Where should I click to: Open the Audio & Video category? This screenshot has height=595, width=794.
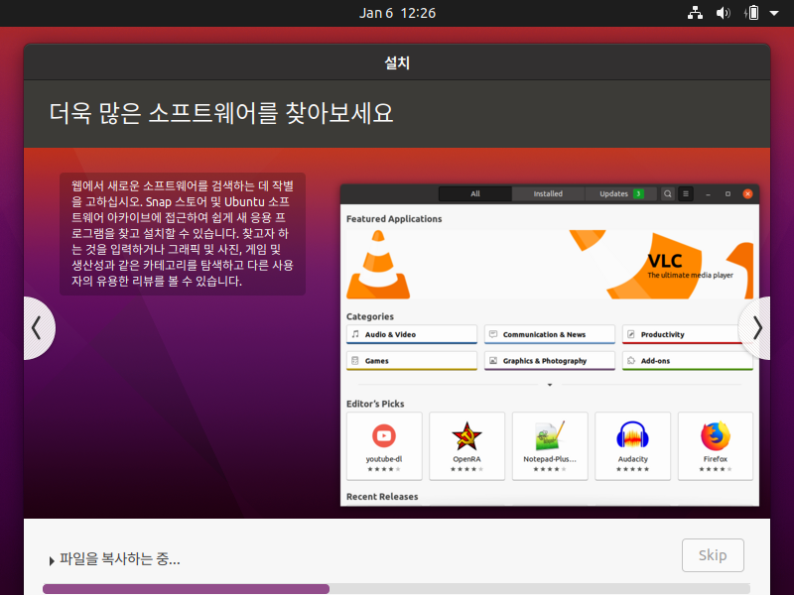pyautogui.click(x=412, y=334)
